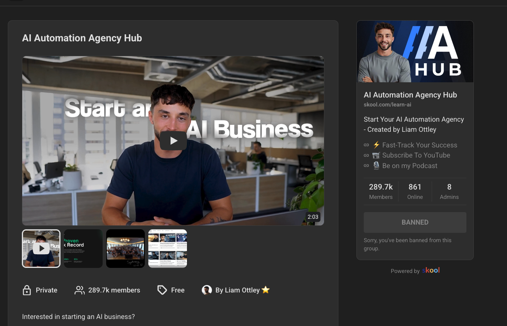The image size is (507, 326).
Task: Click the AI Hub banner image
Action: pos(415,51)
